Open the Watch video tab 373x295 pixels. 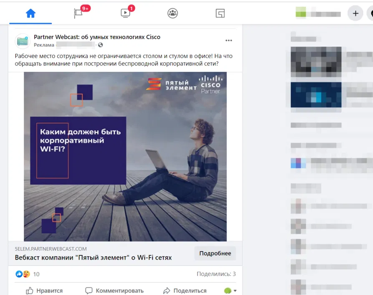(x=126, y=13)
